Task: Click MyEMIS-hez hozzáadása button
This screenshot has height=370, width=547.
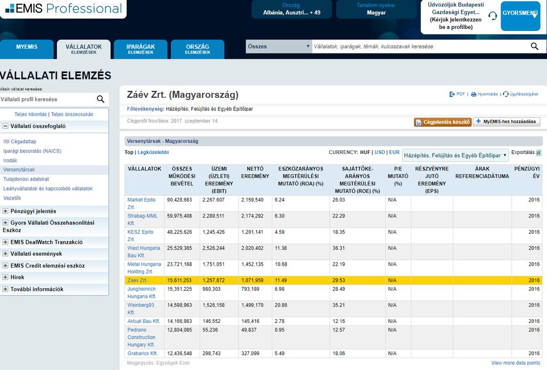Action: tap(506, 121)
